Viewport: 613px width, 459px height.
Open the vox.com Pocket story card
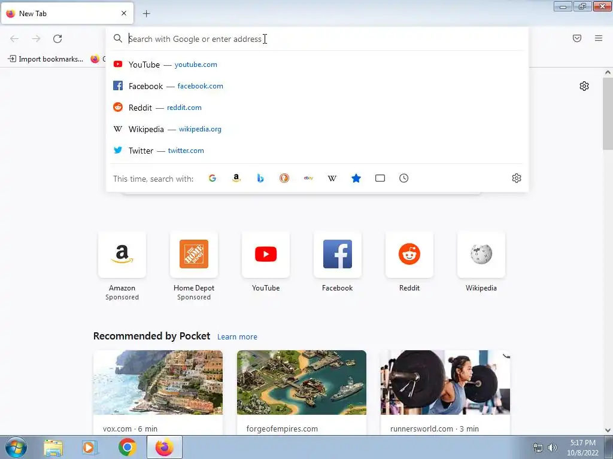pos(158,392)
